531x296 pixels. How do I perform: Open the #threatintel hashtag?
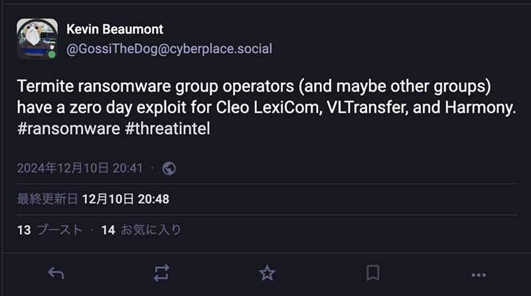pos(167,129)
